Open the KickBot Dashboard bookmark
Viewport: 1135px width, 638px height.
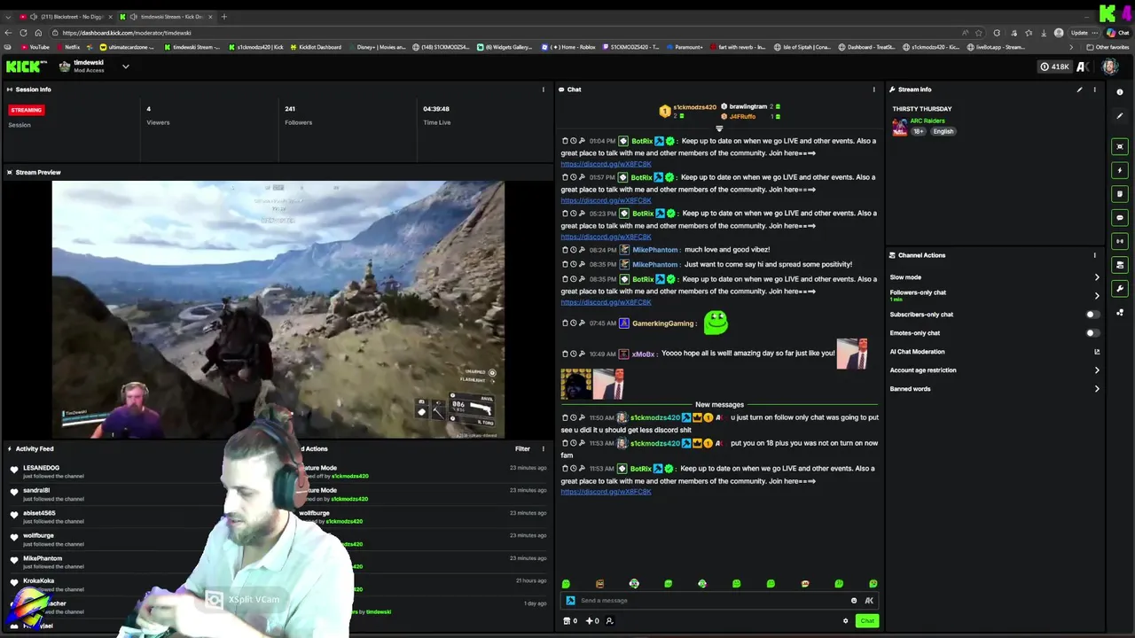point(315,47)
